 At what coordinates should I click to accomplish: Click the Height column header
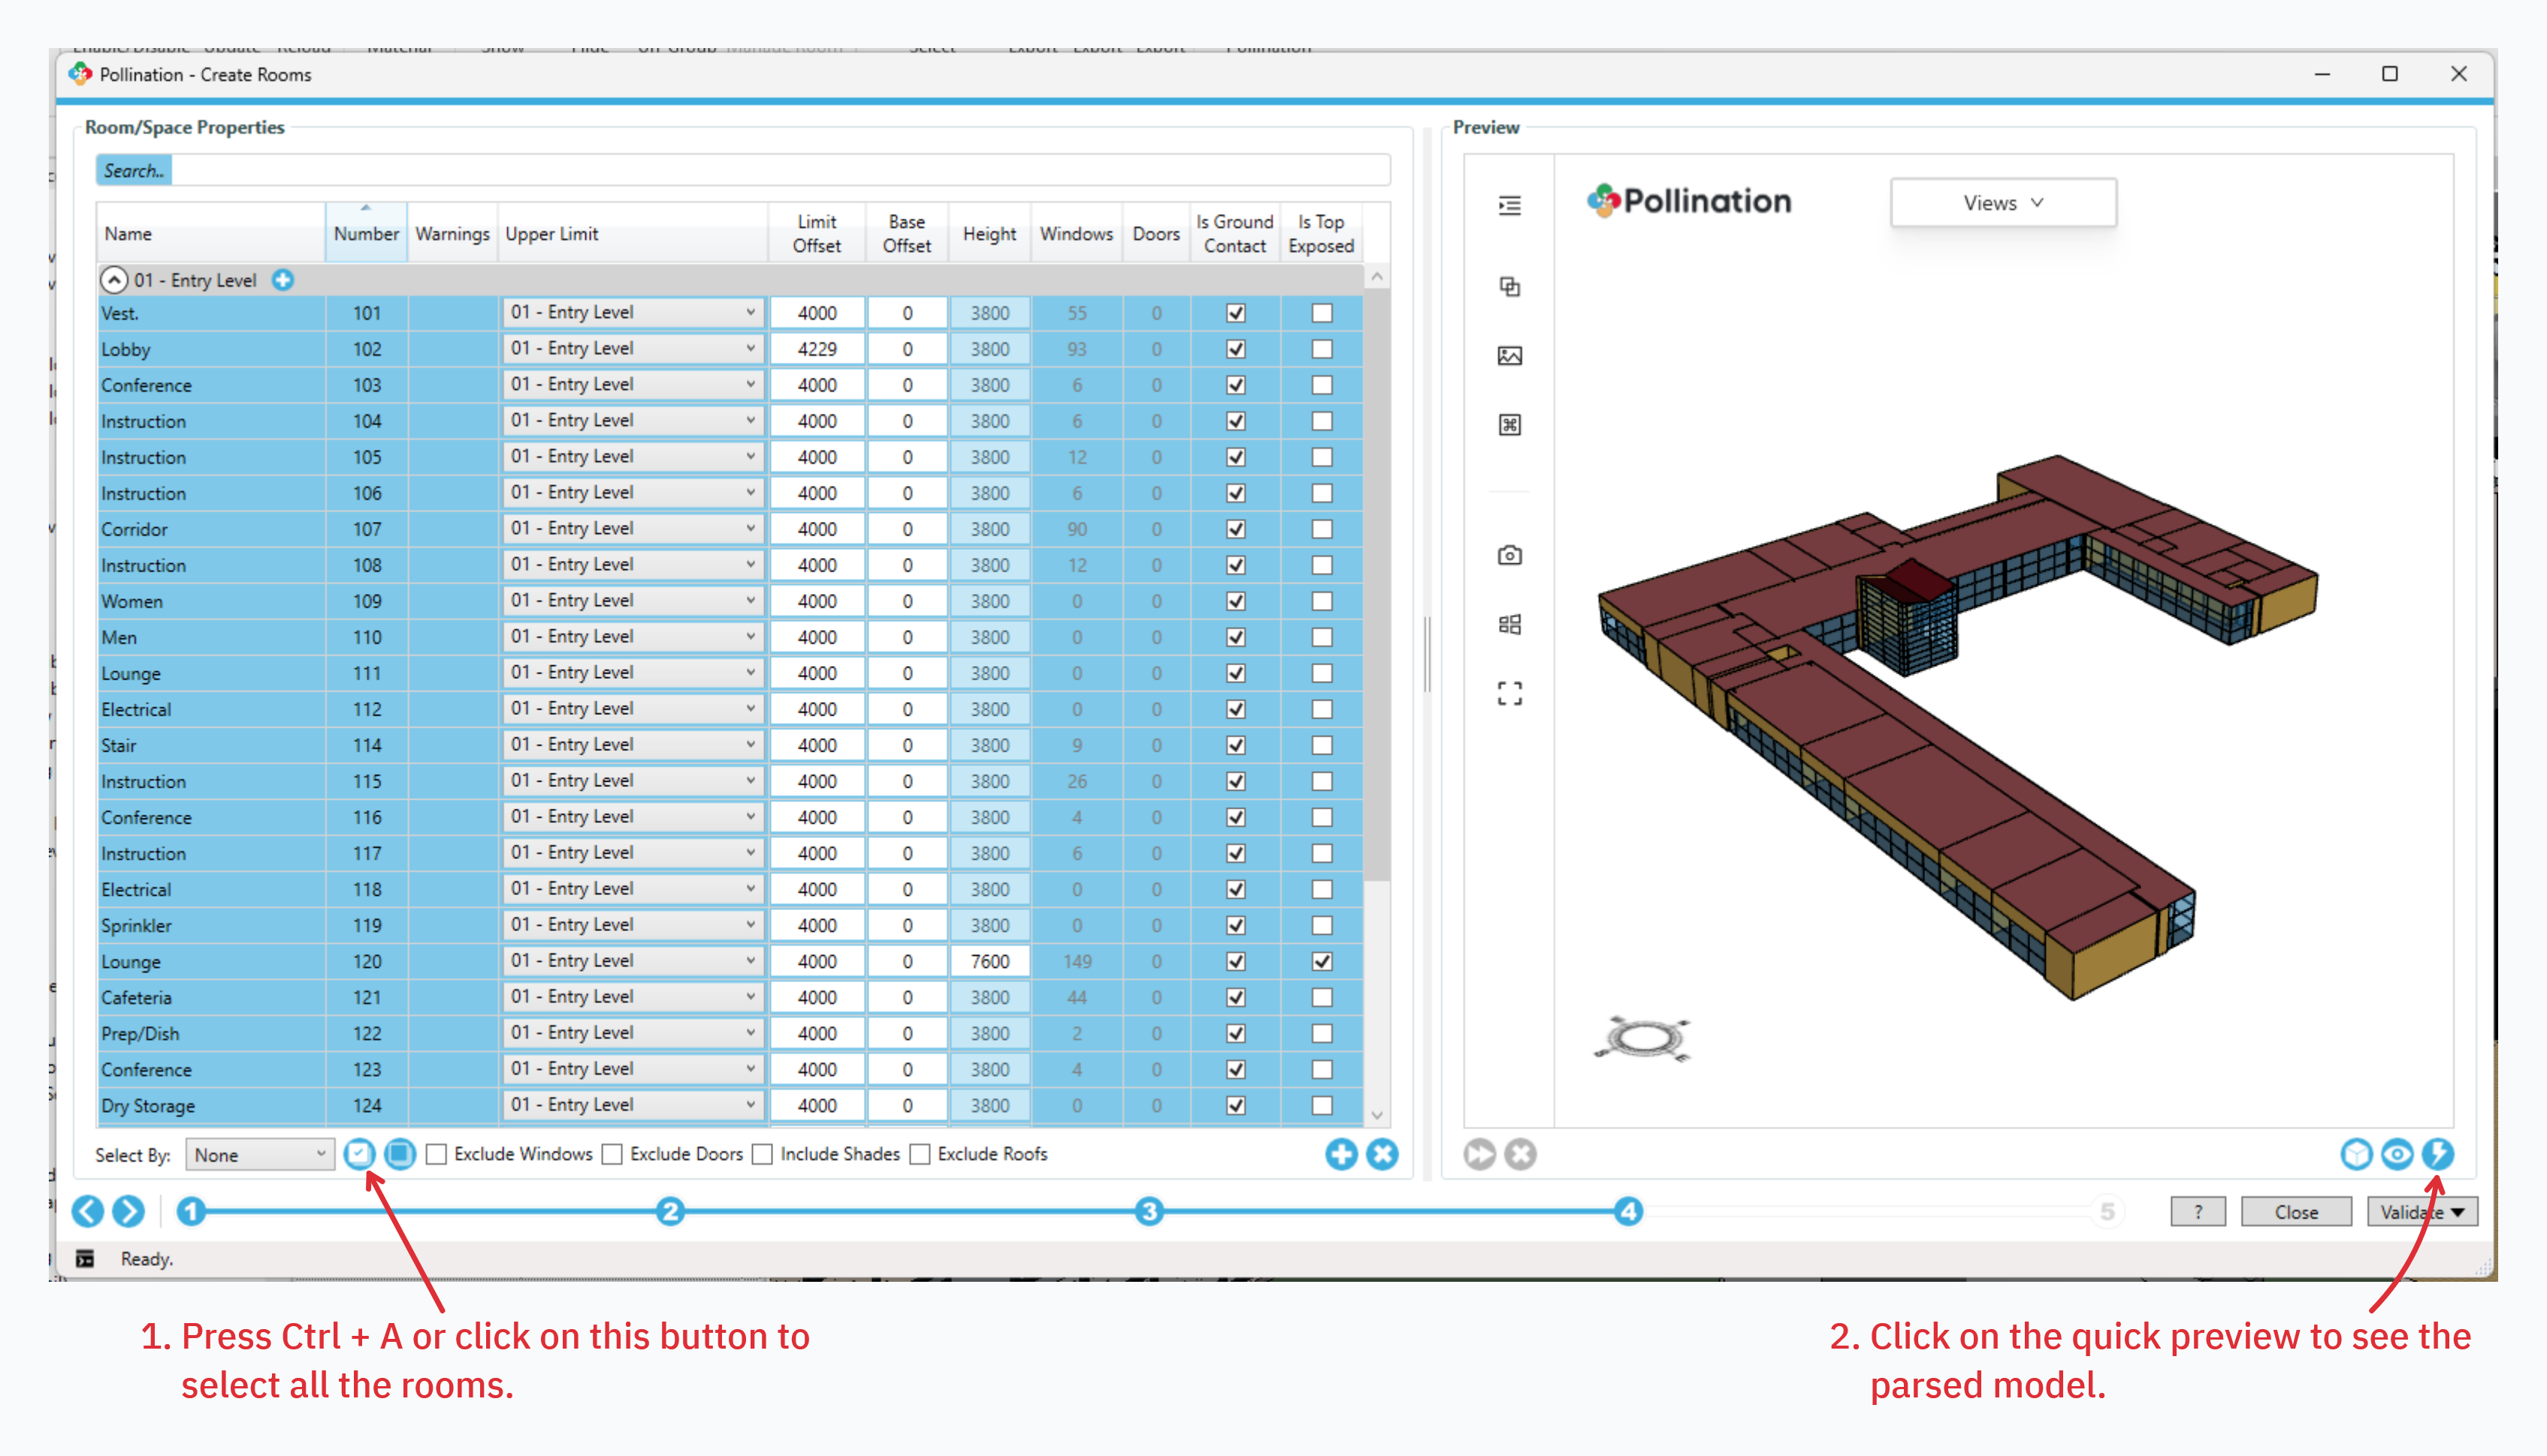pyautogui.click(x=989, y=233)
